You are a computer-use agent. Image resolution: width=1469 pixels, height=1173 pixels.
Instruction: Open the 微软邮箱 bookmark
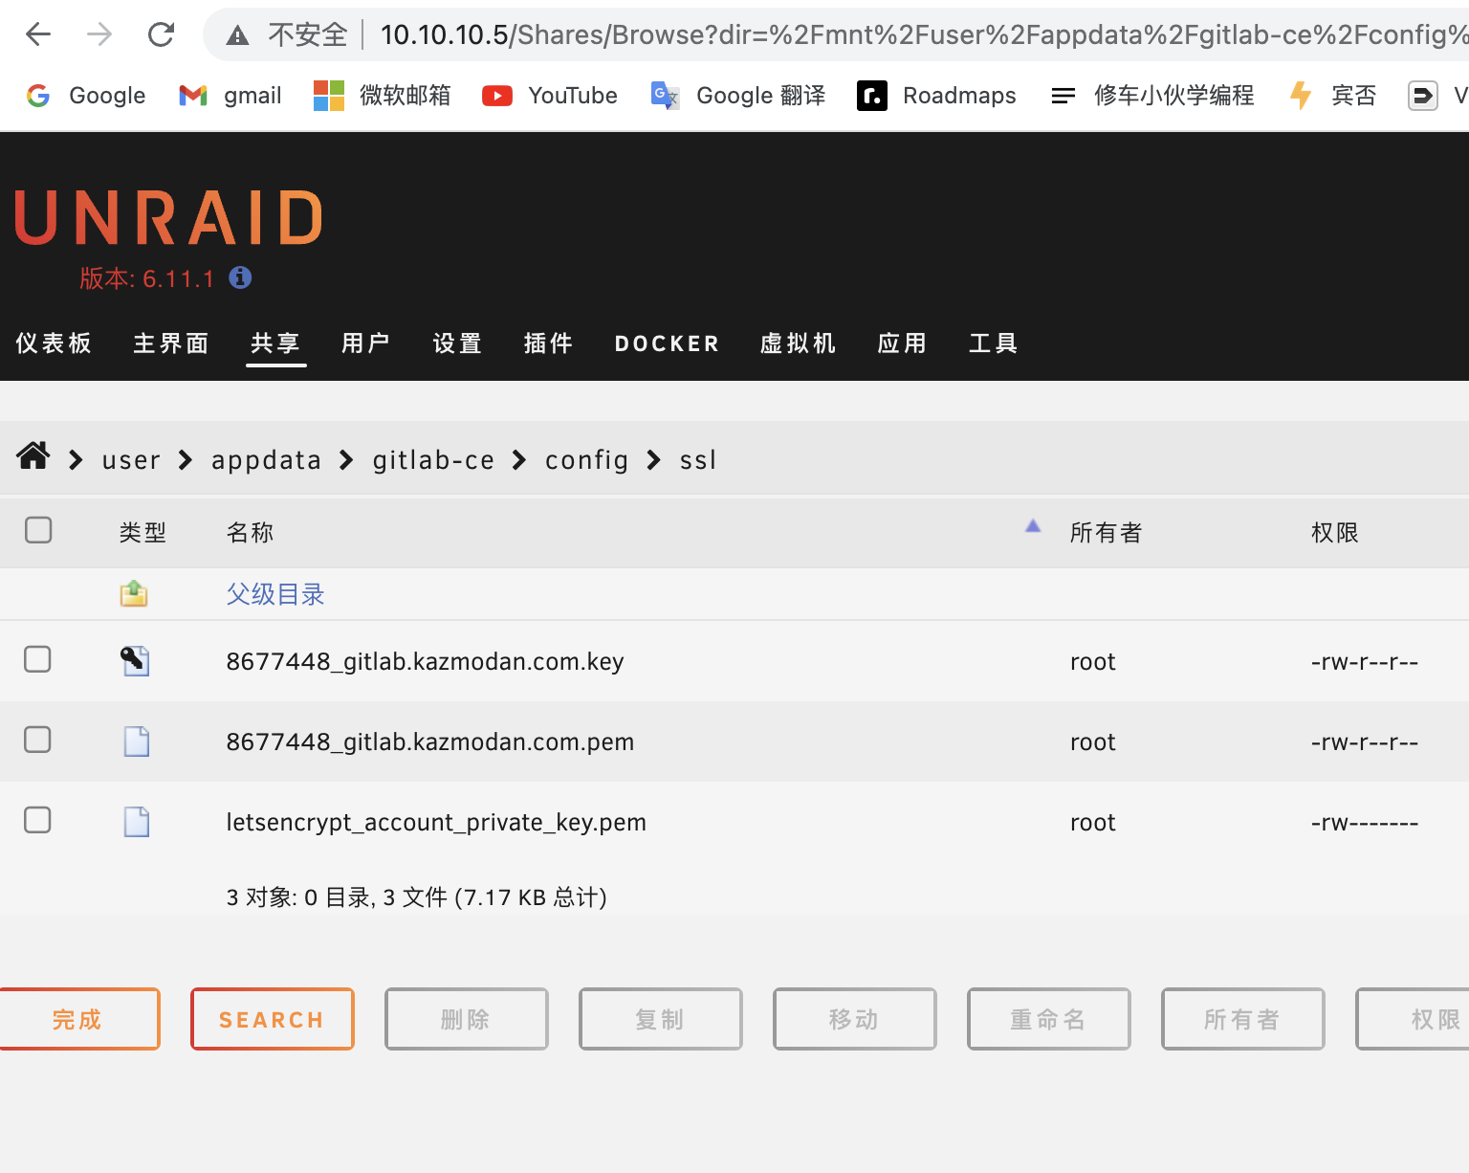click(x=382, y=95)
